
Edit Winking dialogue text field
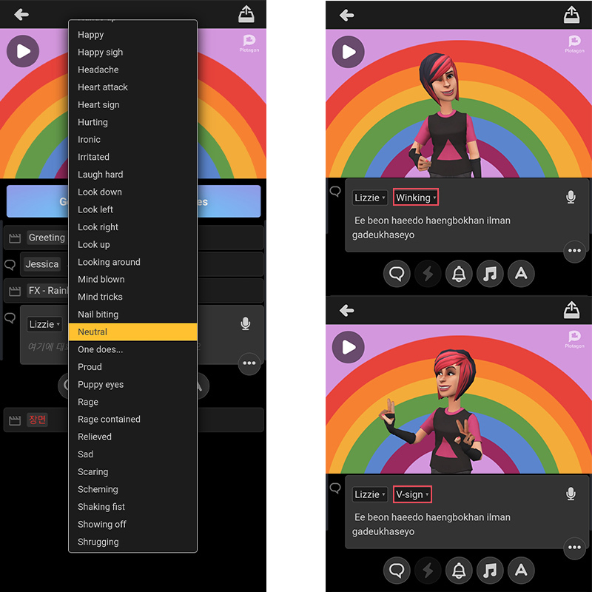(432, 227)
